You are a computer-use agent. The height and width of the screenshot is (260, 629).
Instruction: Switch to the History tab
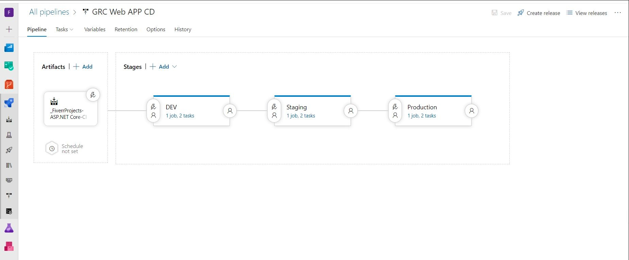coord(183,30)
